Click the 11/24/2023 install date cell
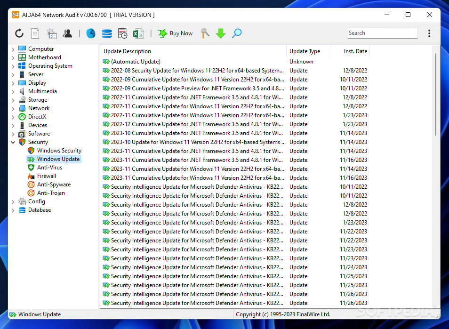The width and height of the screenshot is (449, 329). point(353,267)
